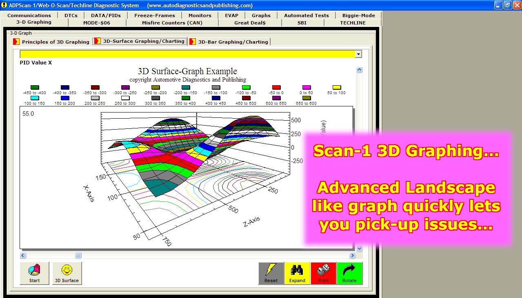Open the Monitors tab
Screen dimensions: 522x298
pos(200,15)
